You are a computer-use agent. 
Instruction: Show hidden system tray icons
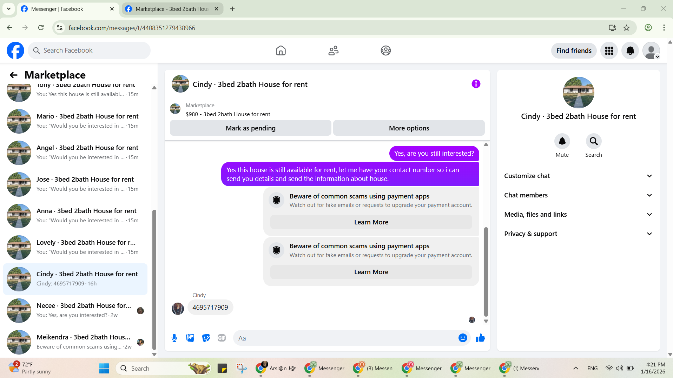click(575, 368)
